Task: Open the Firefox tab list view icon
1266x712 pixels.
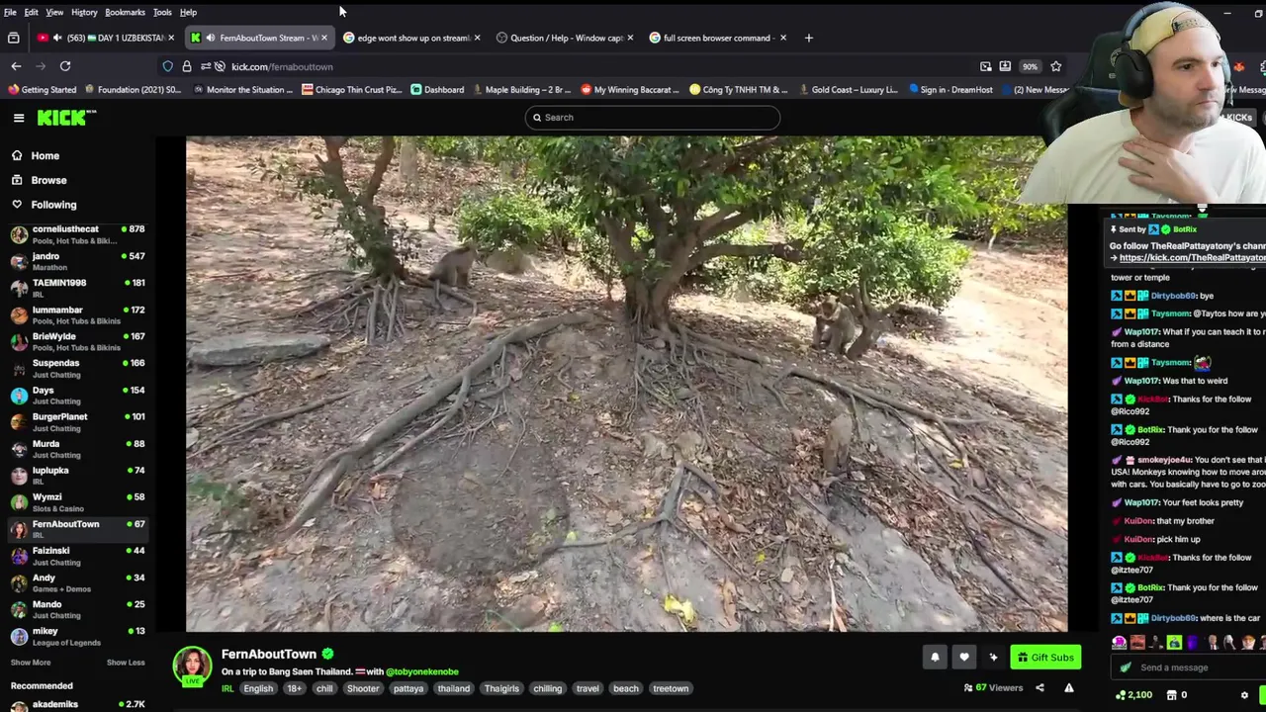Action: [14, 38]
